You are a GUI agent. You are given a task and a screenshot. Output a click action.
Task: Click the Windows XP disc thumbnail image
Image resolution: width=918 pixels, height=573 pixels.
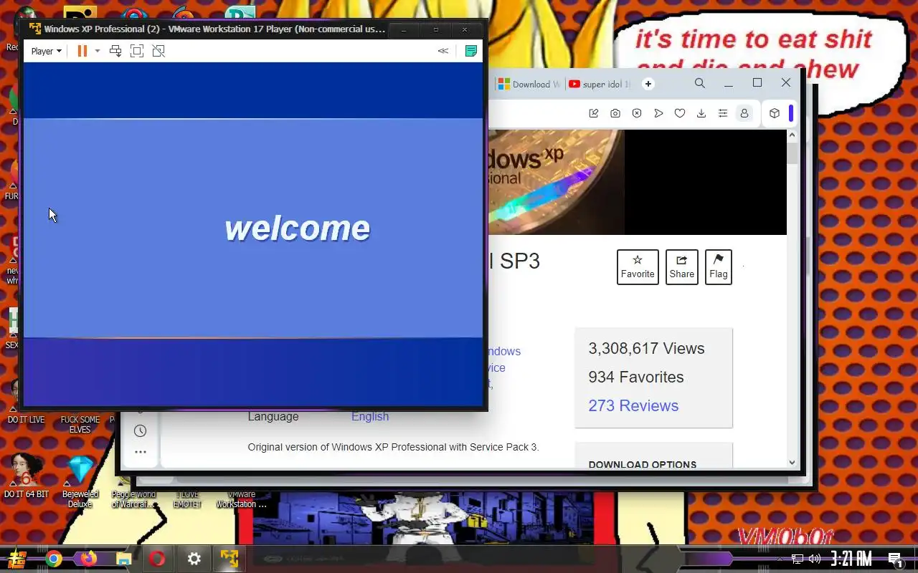(x=557, y=182)
